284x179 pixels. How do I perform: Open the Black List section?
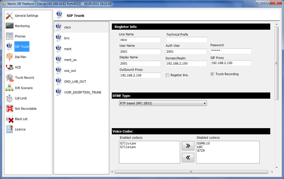click(x=21, y=119)
